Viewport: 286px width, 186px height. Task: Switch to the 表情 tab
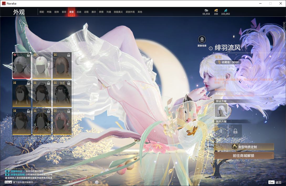coord(101,12)
